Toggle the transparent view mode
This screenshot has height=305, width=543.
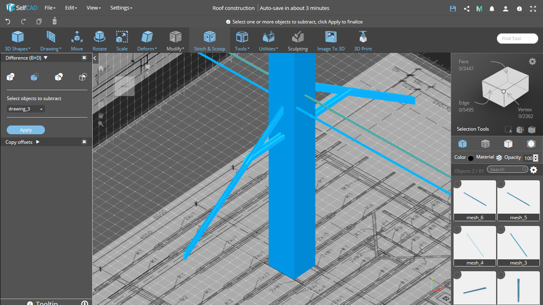pos(531,144)
